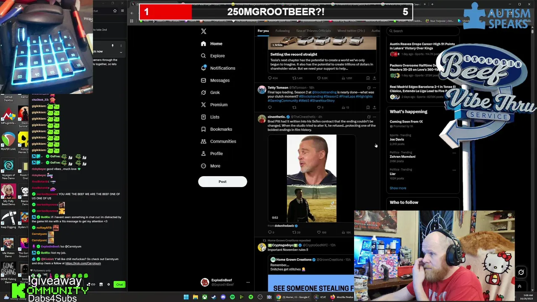The image size is (537, 302).
Task: Open the Joe Davis trending topic
Action: click(x=397, y=139)
